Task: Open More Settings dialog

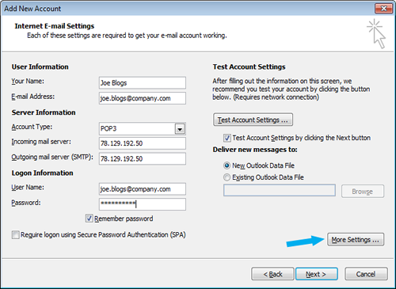Action: click(356, 240)
